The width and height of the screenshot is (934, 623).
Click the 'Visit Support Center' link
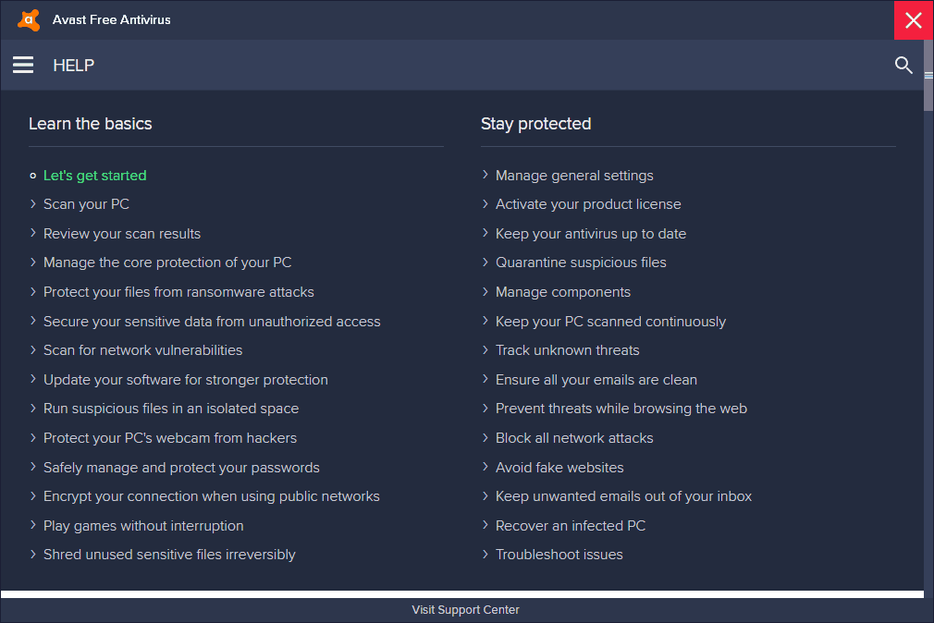(x=465, y=609)
